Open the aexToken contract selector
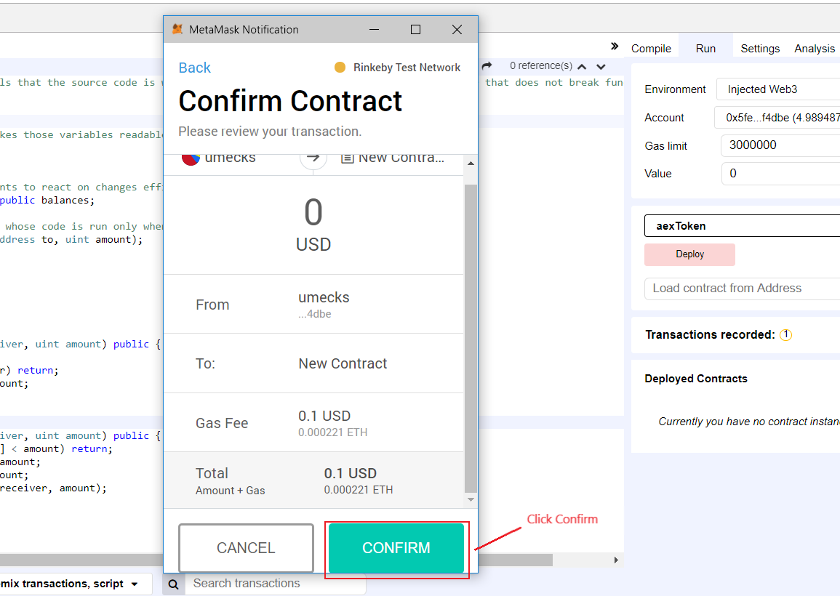This screenshot has height=596, width=840. pyautogui.click(x=742, y=225)
